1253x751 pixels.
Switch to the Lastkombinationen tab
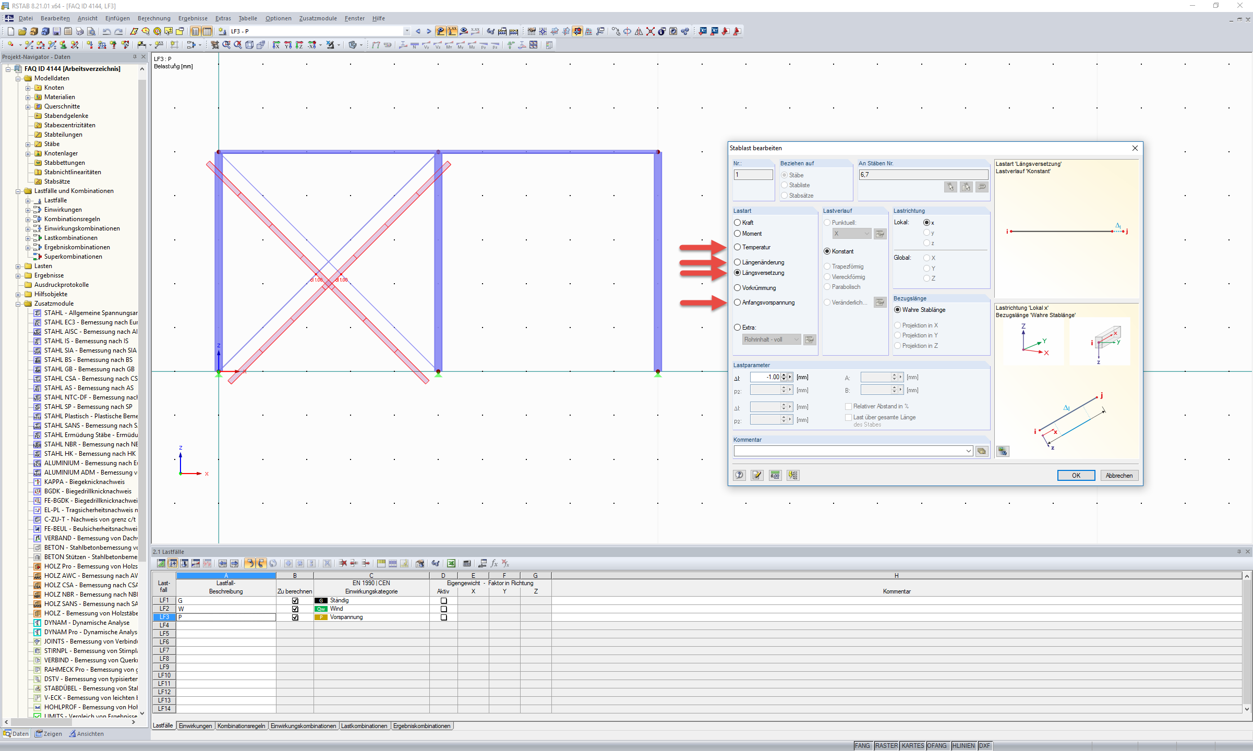(x=364, y=726)
